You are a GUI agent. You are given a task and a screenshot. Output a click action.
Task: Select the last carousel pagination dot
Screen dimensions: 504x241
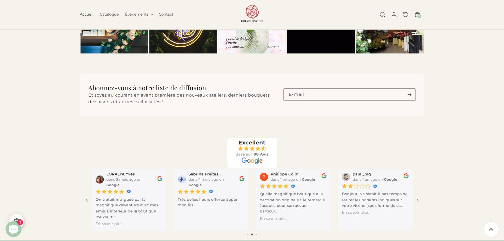tap(260, 234)
